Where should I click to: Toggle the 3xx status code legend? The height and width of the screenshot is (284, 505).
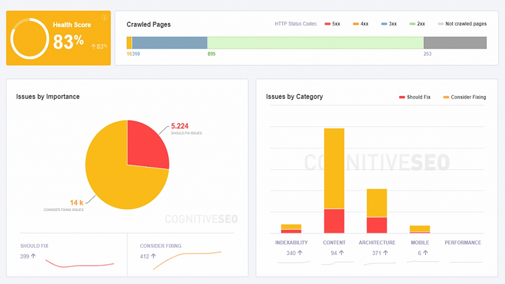point(389,24)
